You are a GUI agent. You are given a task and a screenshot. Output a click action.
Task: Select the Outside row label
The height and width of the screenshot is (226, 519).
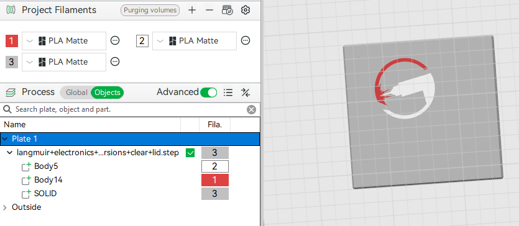(x=27, y=207)
